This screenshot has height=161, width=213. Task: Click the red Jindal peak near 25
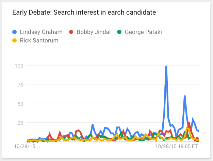pos(189,123)
